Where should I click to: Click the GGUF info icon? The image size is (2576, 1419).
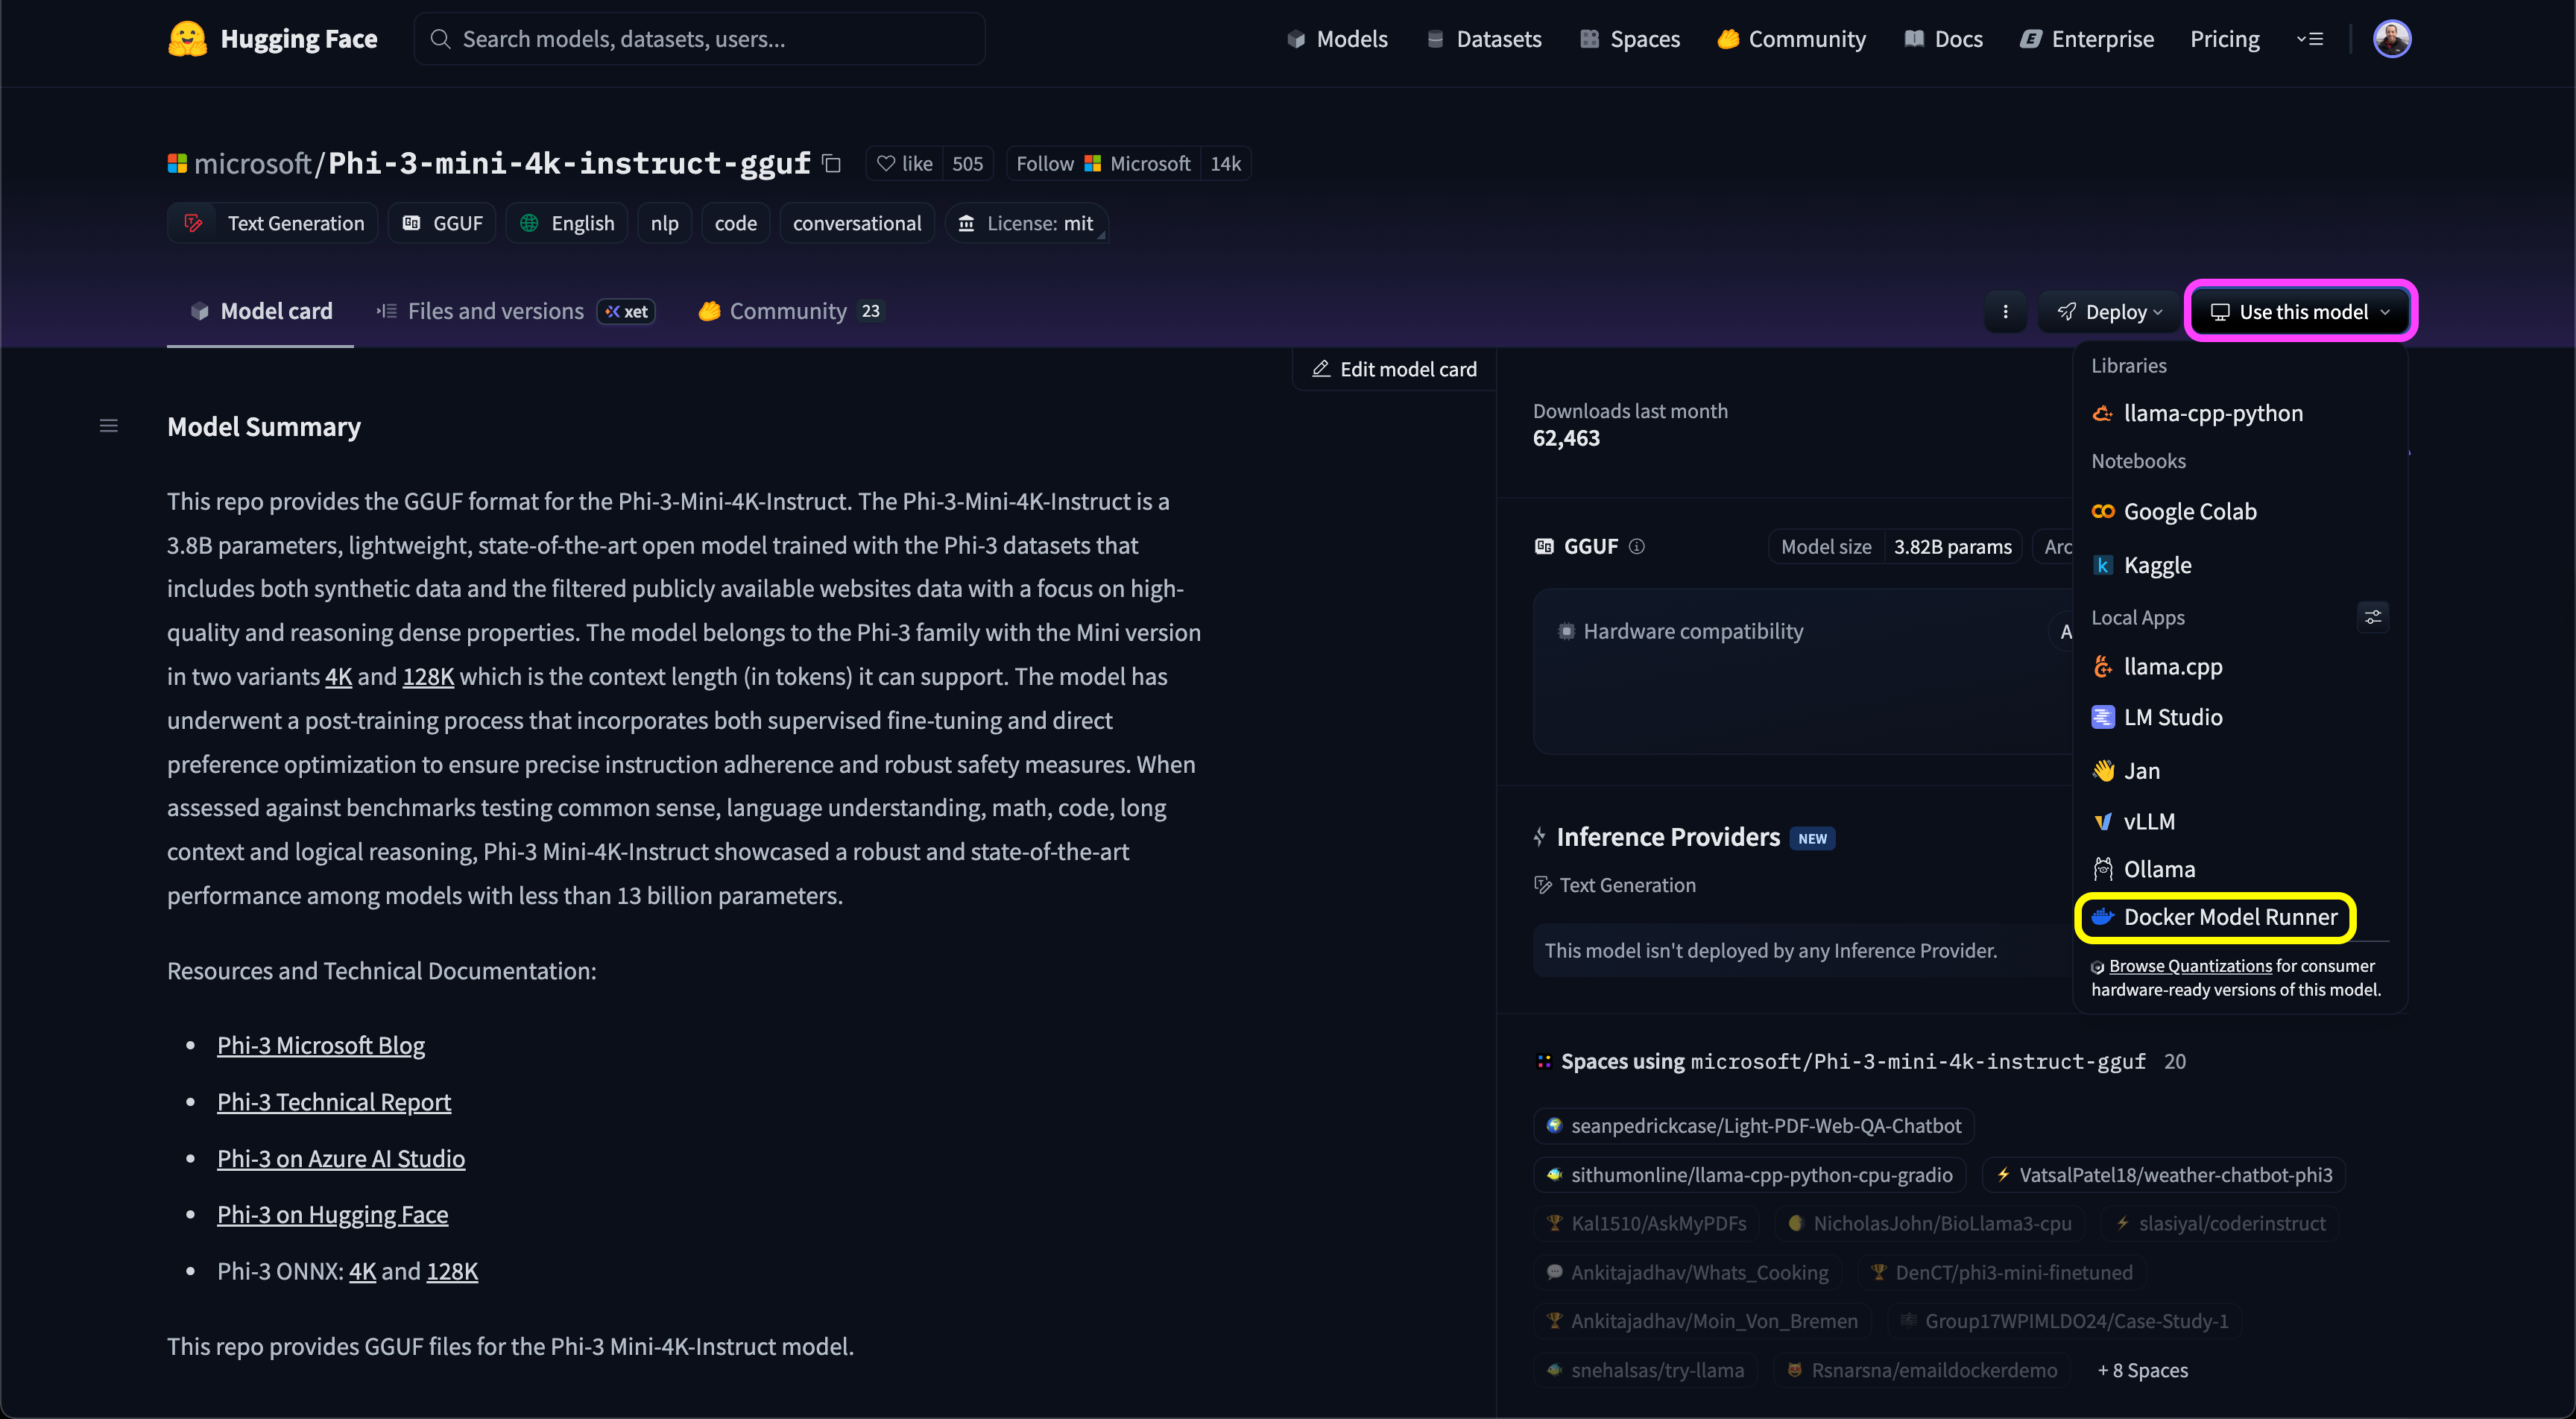[1637, 546]
